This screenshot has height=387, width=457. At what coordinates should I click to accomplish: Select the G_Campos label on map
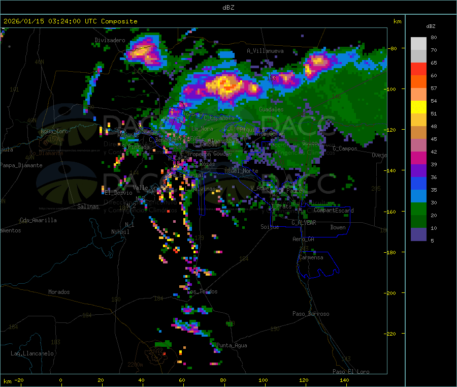click(x=345, y=148)
